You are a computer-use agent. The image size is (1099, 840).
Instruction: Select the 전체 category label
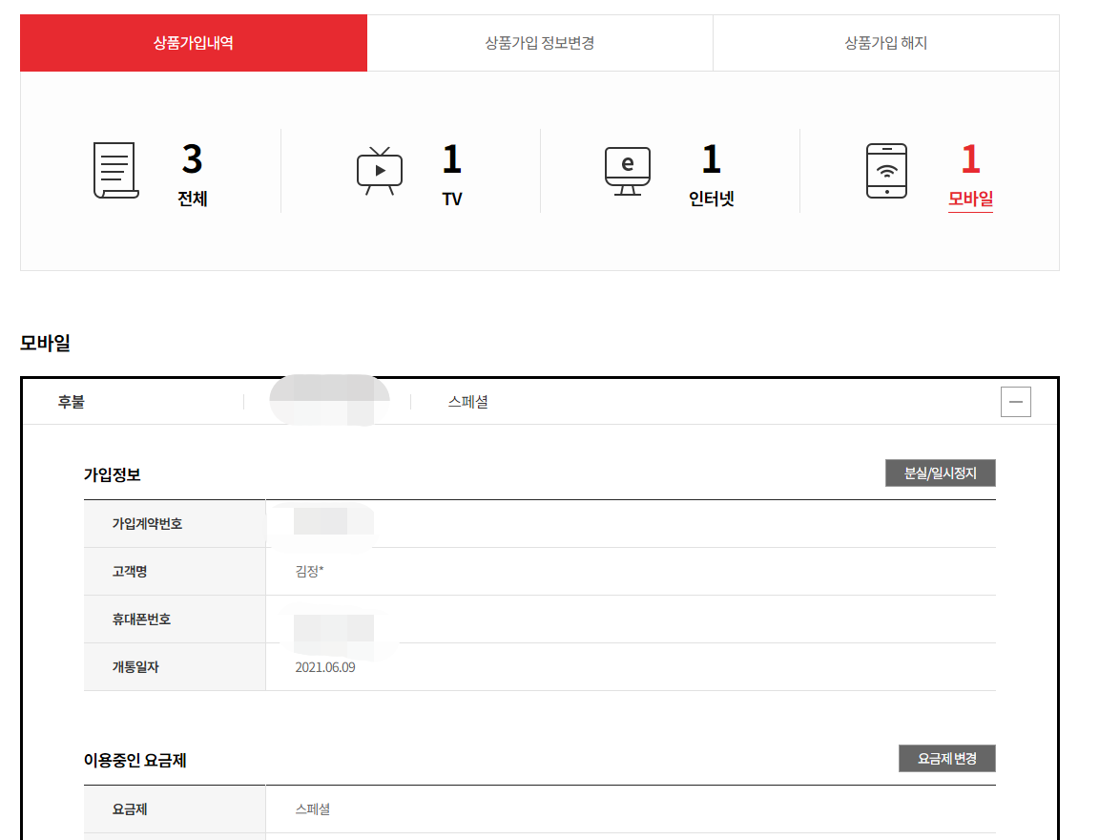tap(193, 199)
